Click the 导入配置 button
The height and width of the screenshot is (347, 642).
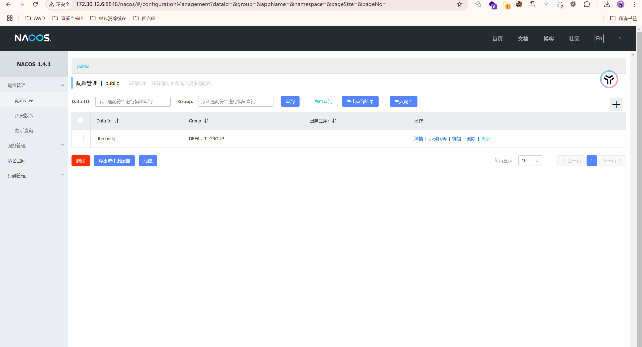pyautogui.click(x=403, y=101)
